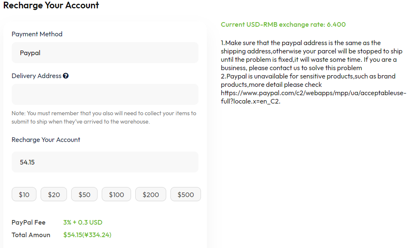Click the current USD-RMB exchange rate text
This screenshot has width=412, height=248.
[283, 24]
